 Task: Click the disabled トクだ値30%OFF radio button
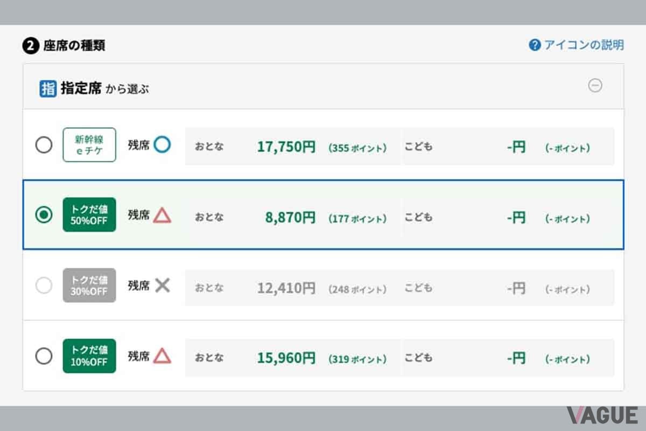click(x=44, y=286)
